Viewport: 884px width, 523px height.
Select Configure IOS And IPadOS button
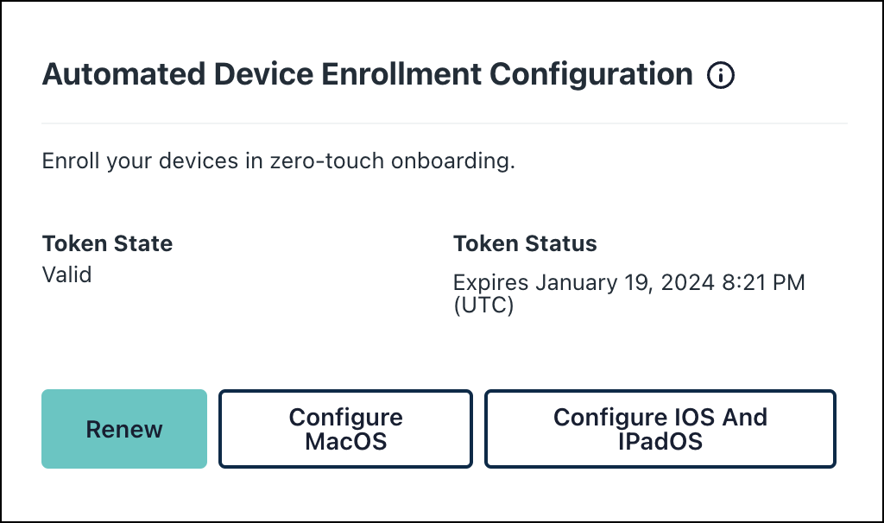pyautogui.click(x=660, y=429)
